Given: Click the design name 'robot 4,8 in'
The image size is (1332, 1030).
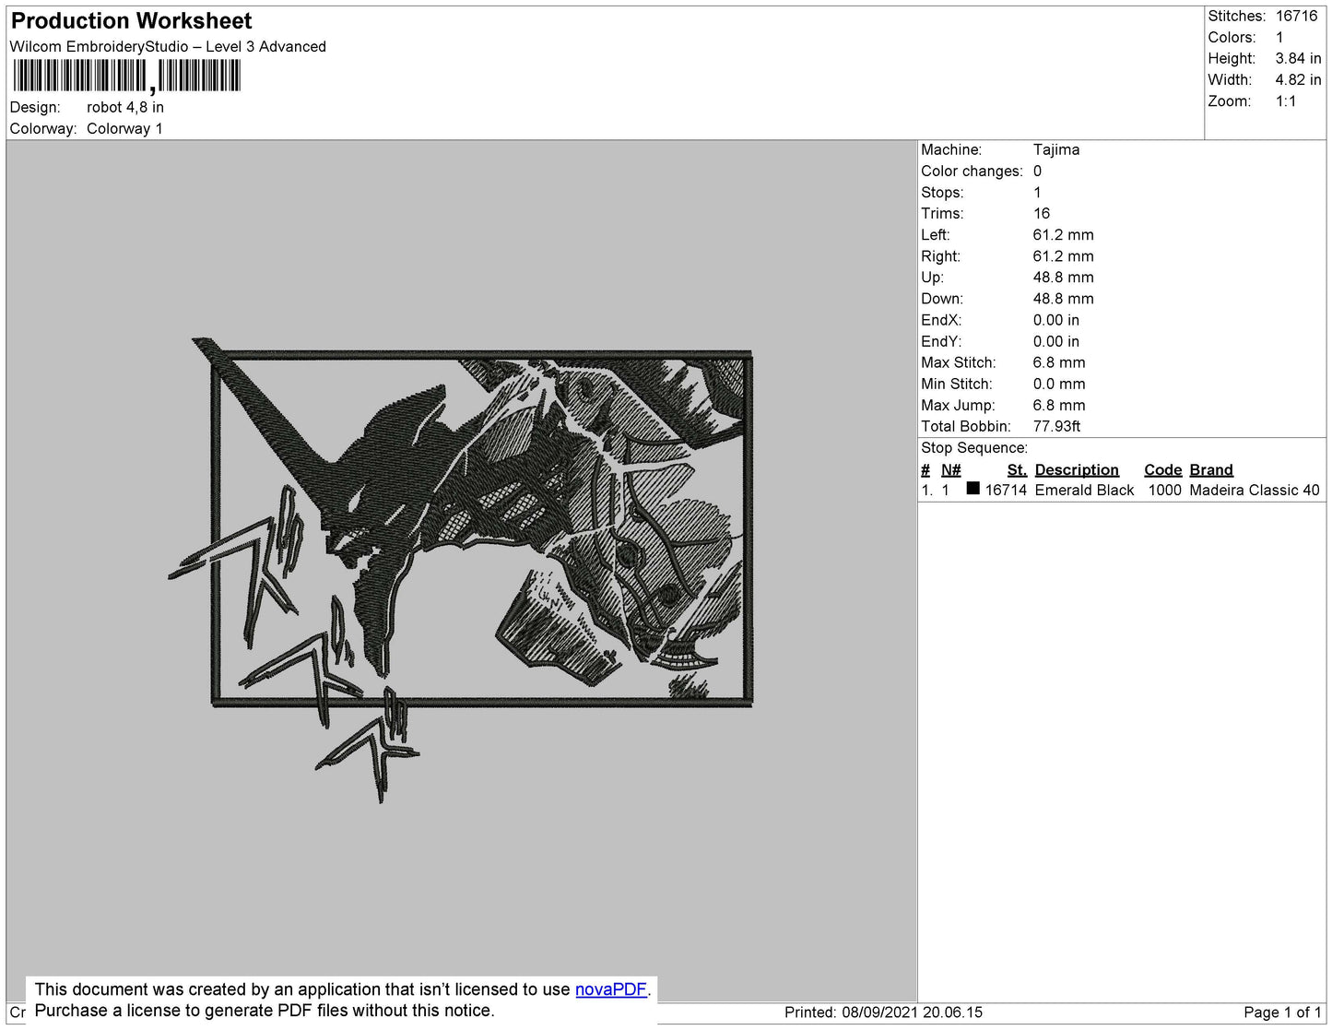Looking at the screenshot, I should pyautogui.click(x=125, y=107).
